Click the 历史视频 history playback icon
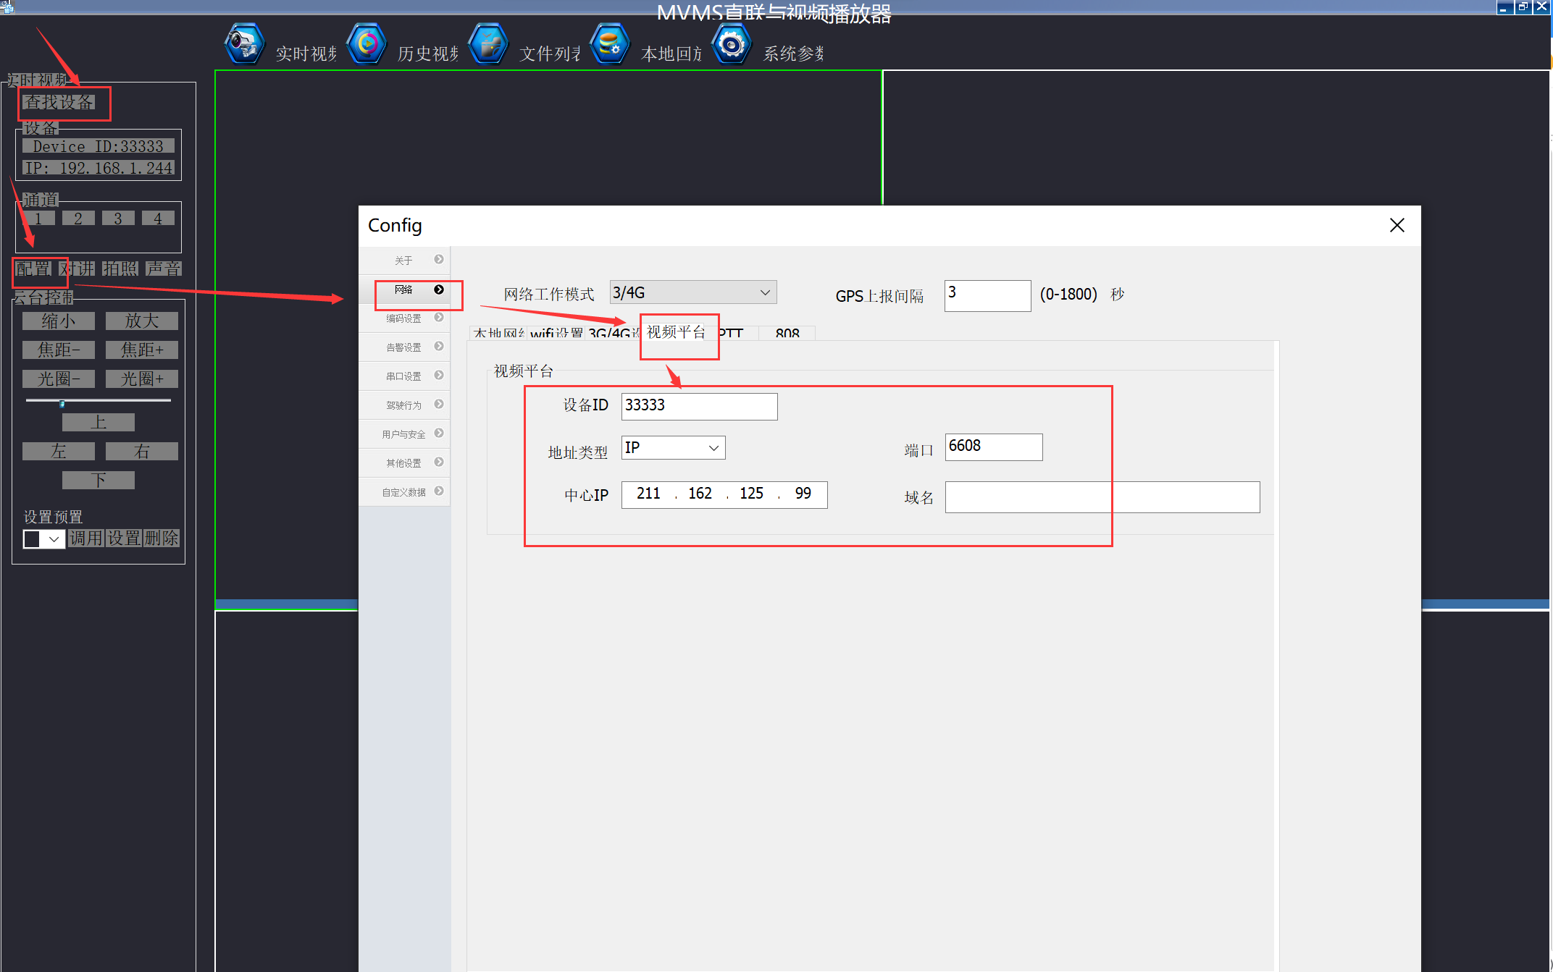1553x972 pixels. pos(367,45)
